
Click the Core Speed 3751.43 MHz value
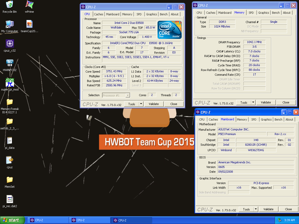coord(114,71)
